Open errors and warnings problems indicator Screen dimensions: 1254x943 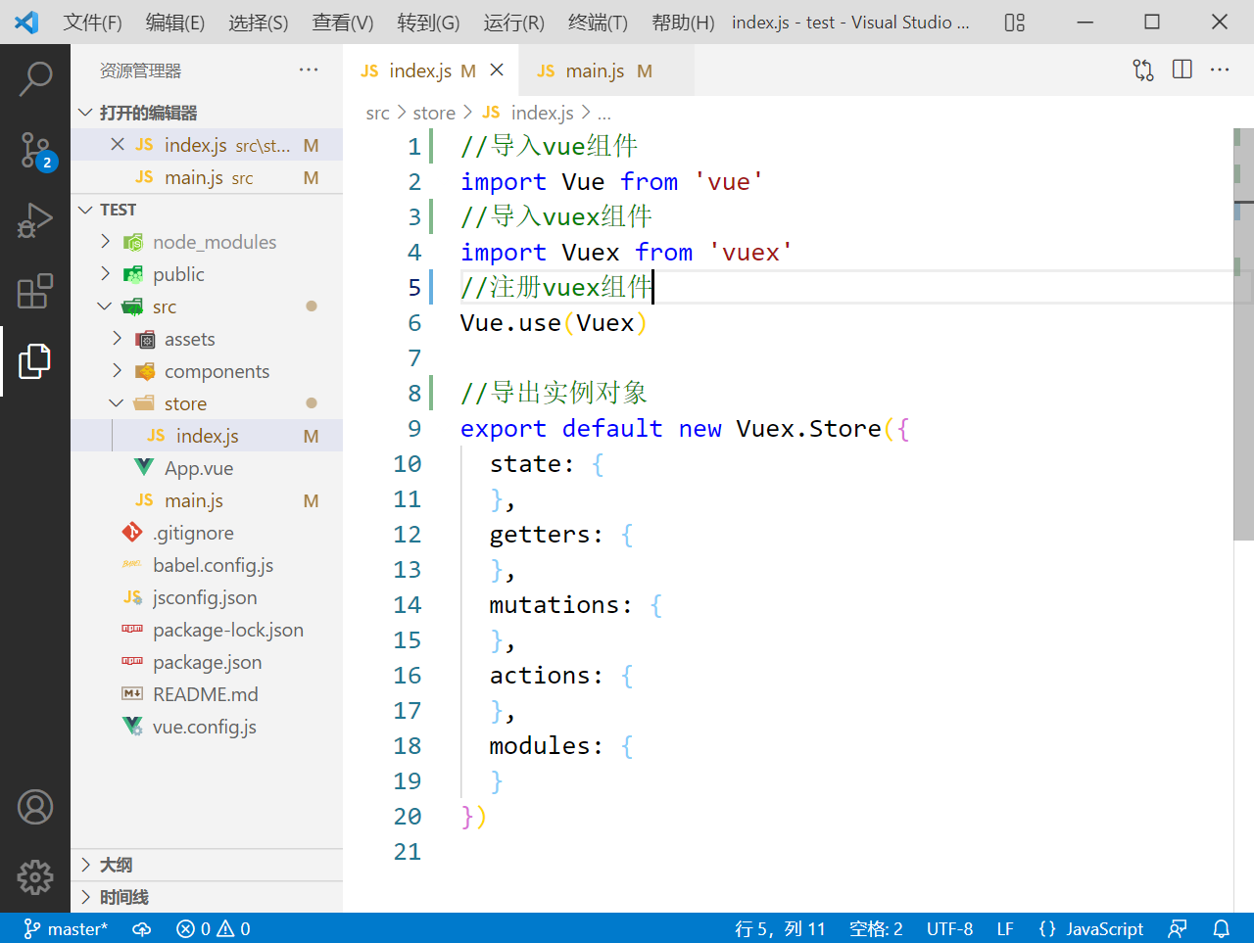(x=214, y=929)
